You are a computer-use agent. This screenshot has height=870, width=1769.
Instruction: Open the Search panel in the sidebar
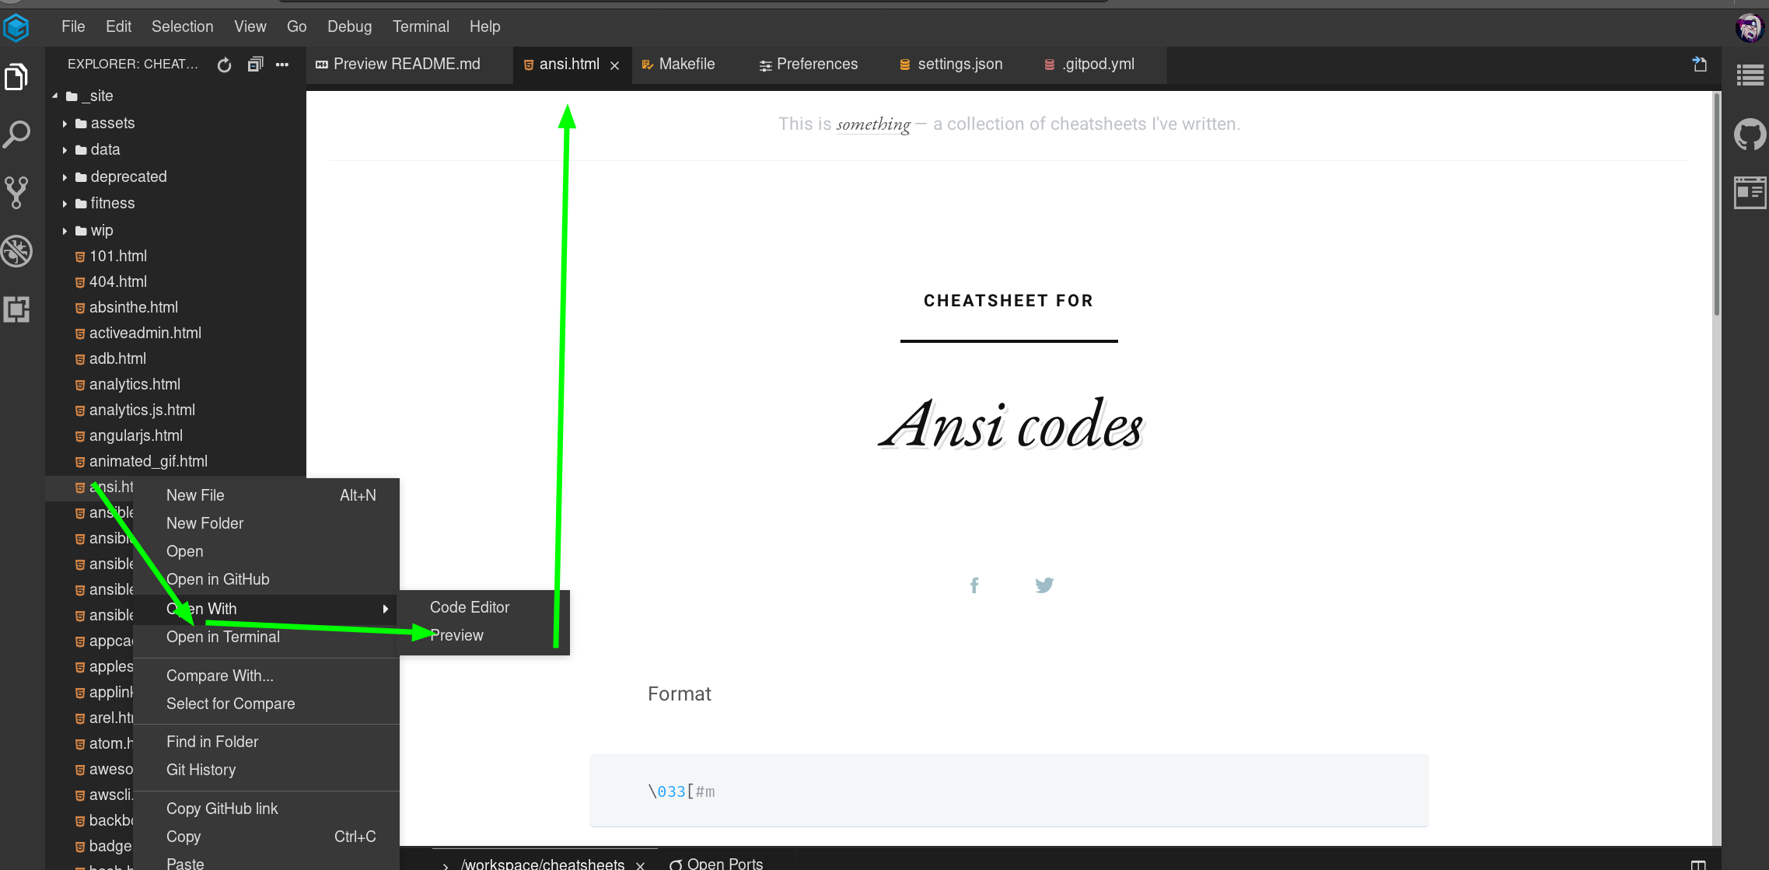pos(17,135)
